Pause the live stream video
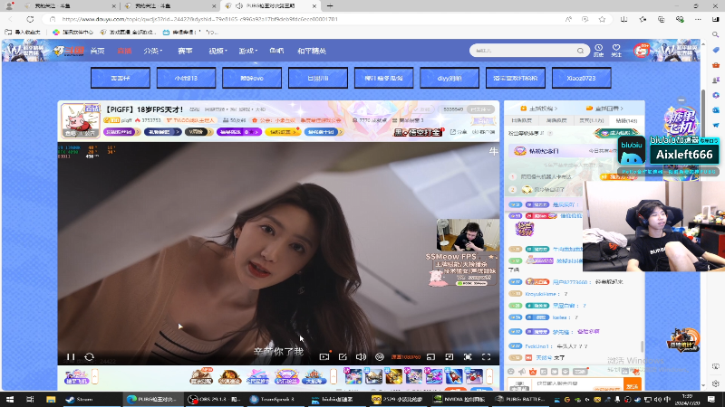Image resolution: width=725 pixels, height=407 pixels. (x=71, y=356)
